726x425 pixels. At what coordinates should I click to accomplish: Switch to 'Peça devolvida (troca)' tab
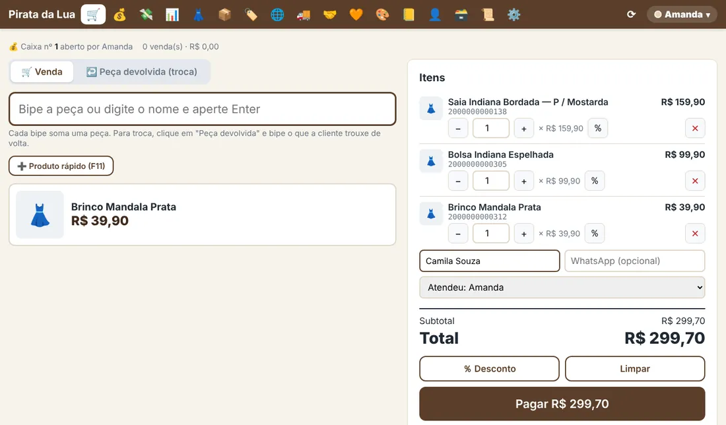[x=142, y=72]
